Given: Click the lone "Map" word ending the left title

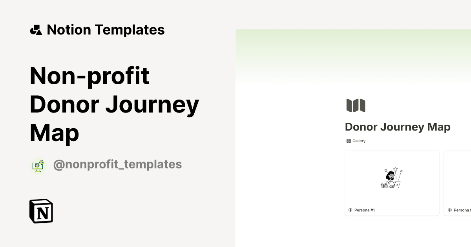Looking at the screenshot, I should point(54,133).
